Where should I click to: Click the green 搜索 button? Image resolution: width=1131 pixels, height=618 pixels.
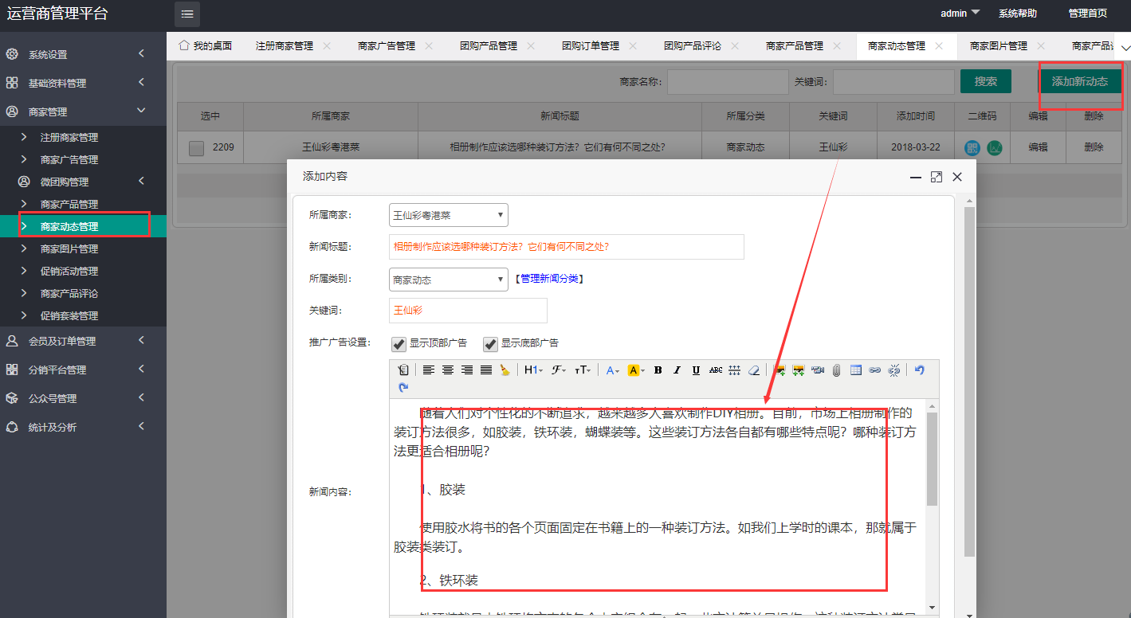985,81
